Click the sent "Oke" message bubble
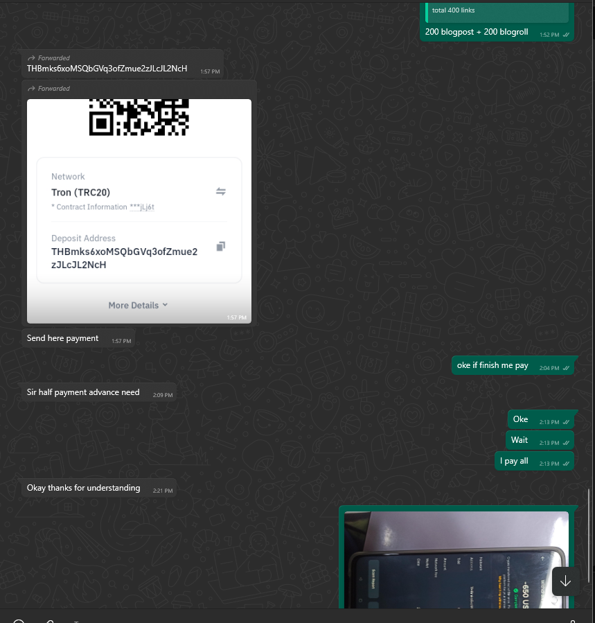 (521, 419)
